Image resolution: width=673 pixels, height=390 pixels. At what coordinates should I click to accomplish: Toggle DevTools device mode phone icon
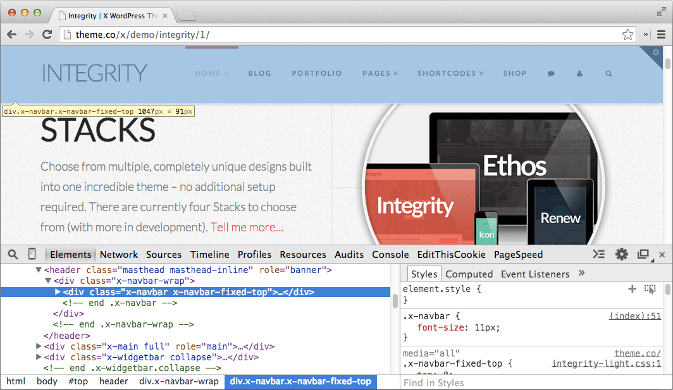[32, 254]
